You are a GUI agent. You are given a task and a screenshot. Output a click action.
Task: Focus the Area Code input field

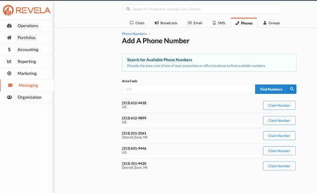point(188,89)
